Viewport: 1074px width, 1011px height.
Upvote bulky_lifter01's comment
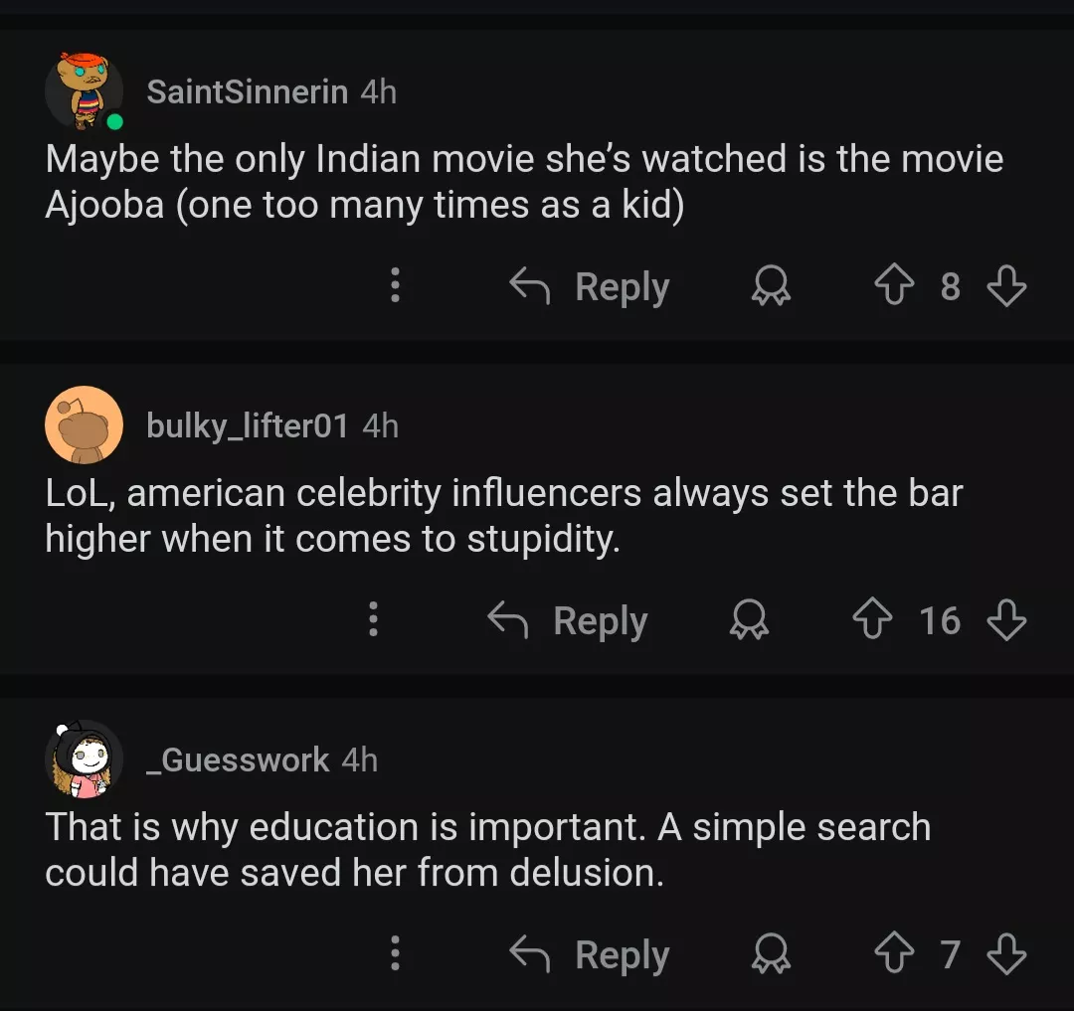click(x=871, y=621)
